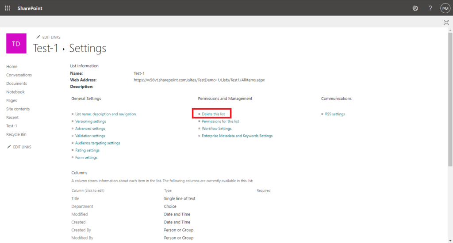Open Rating settings
Viewport: 453px width, 243px height.
coord(87,150)
